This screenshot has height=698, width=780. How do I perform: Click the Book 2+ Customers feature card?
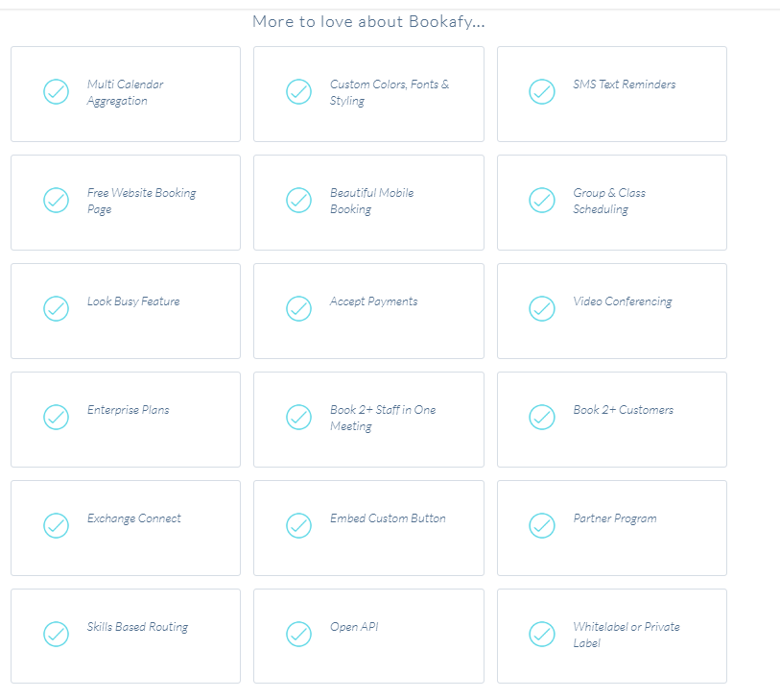pyautogui.click(x=611, y=418)
